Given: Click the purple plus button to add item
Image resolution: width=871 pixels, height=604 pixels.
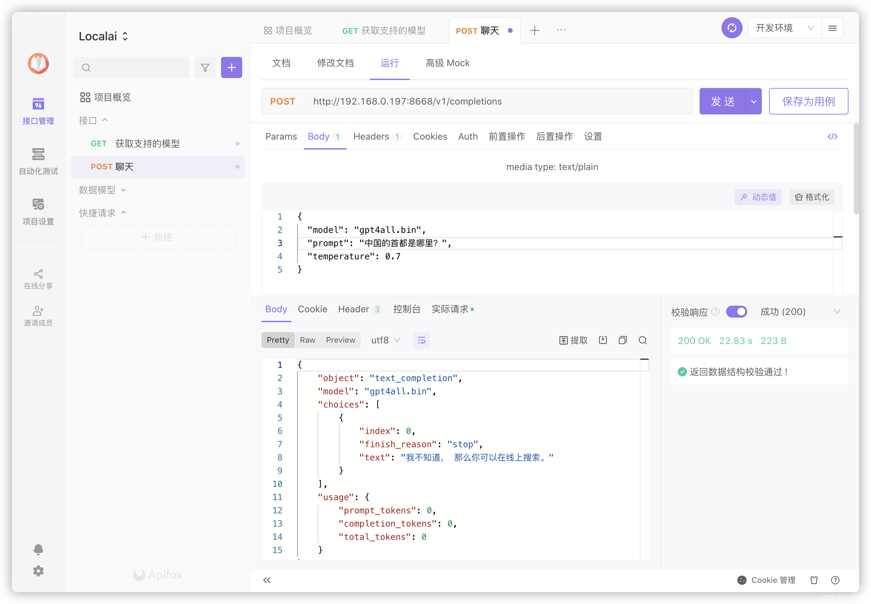Looking at the screenshot, I should pyautogui.click(x=231, y=68).
